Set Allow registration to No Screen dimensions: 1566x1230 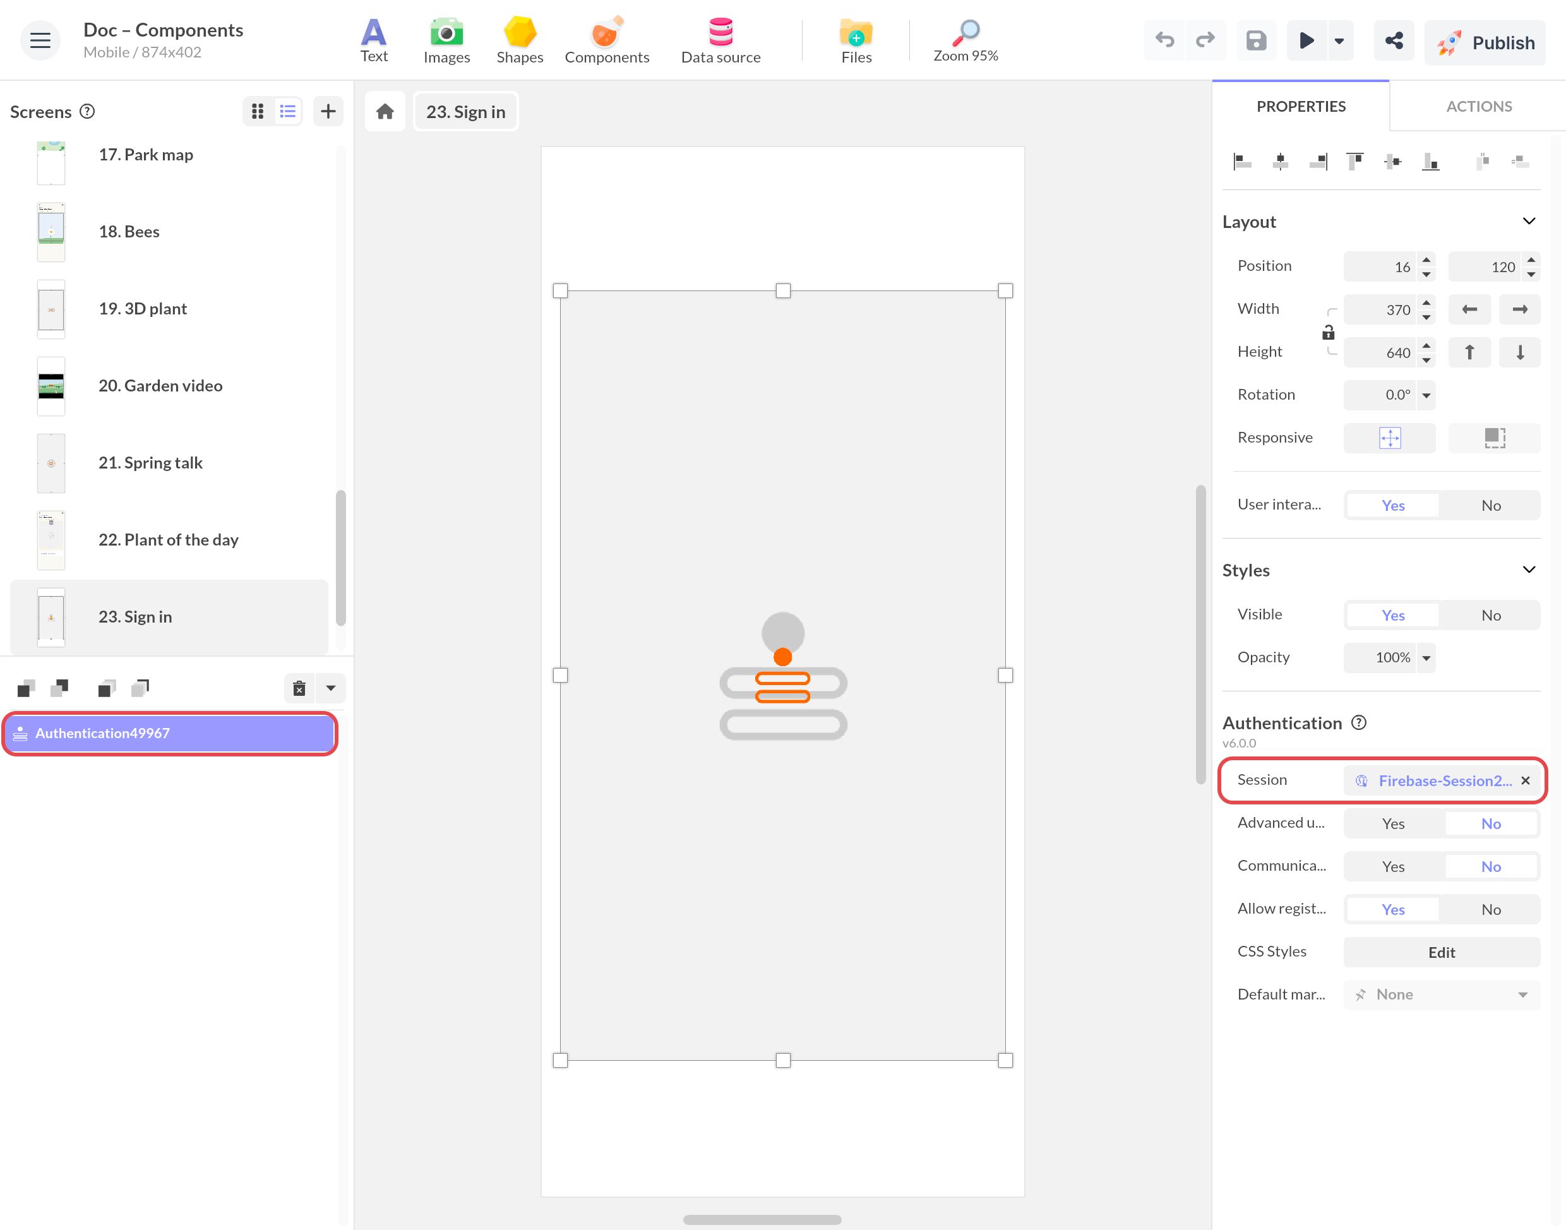coord(1490,909)
